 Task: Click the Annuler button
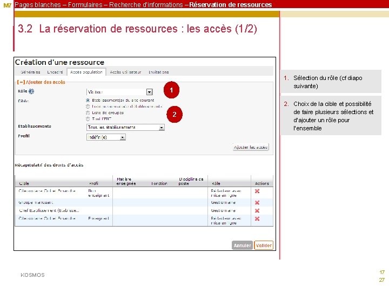click(242, 245)
